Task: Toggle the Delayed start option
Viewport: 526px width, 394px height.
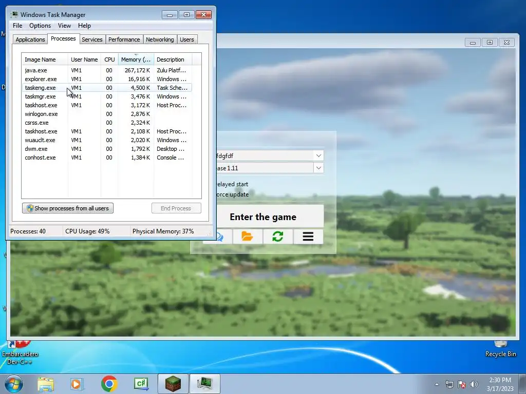Action: (x=232, y=184)
